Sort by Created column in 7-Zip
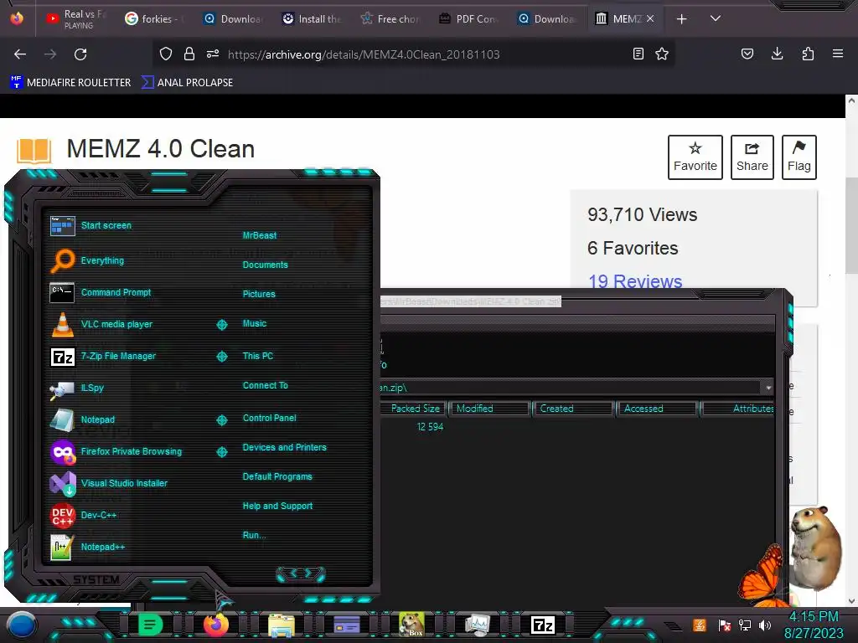Screen dimensions: 858x643 pyautogui.click(x=573, y=409)
